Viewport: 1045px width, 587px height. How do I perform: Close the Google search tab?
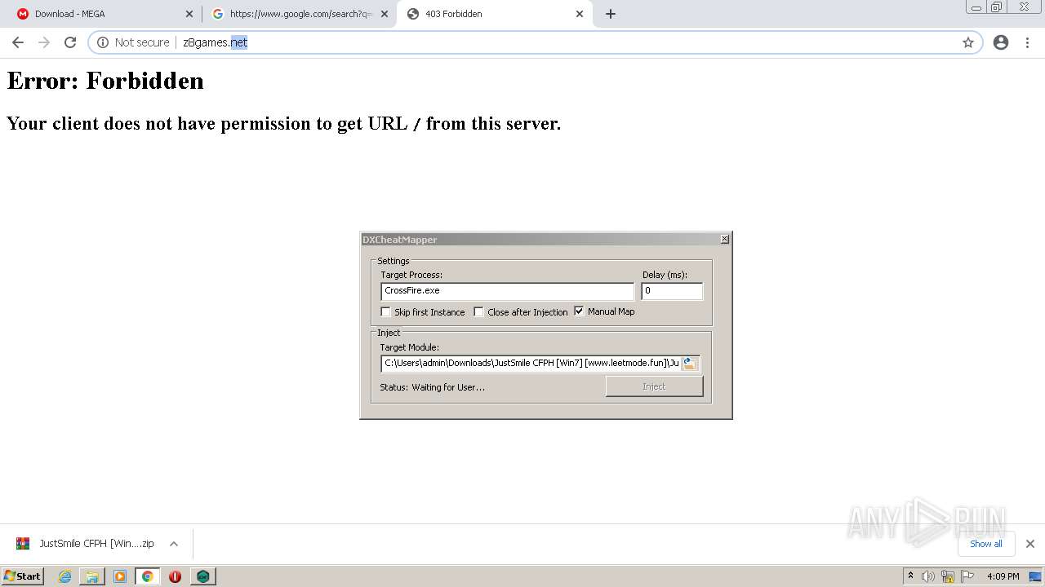[385, 14]
